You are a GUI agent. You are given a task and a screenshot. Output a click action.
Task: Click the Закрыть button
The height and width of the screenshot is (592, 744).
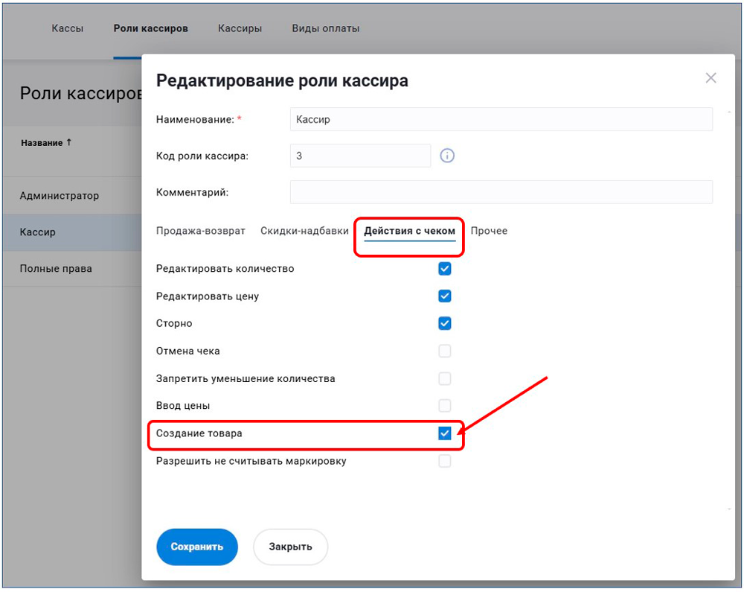pyautogui.click(x=290, y=547)
